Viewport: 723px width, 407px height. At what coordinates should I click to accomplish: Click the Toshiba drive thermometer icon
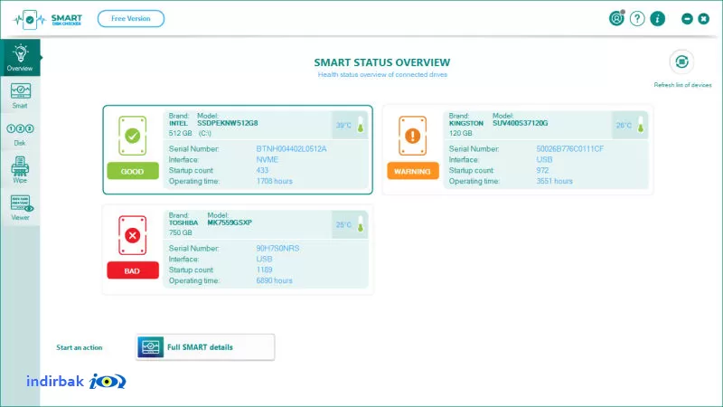pos(361,224)
